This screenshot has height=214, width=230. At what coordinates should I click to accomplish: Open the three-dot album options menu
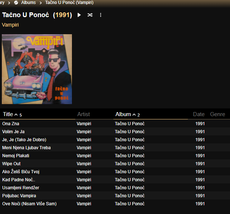point(101,15)
